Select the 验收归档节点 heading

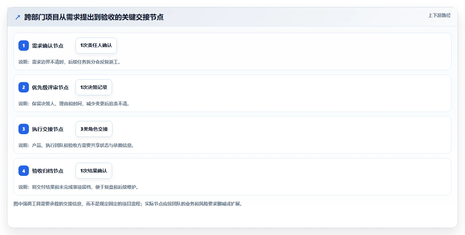point(48,171)
